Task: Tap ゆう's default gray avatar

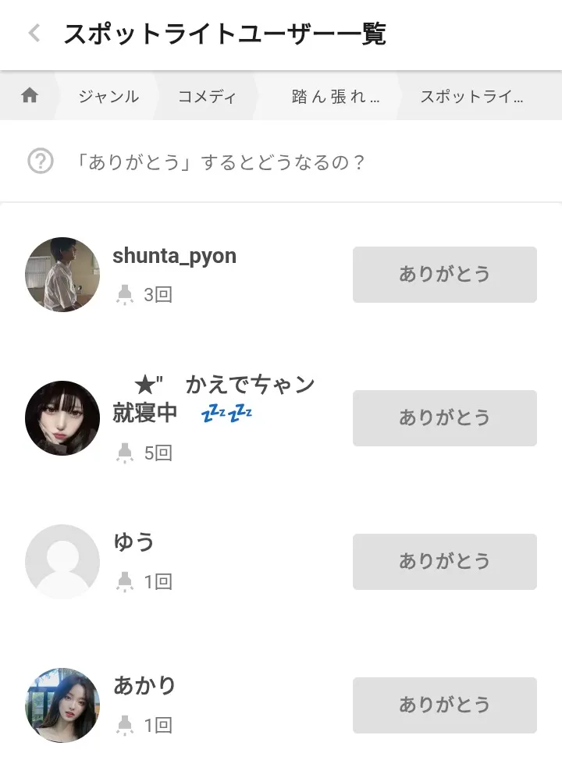Action: pyautogui.click(x=62, y=562)
